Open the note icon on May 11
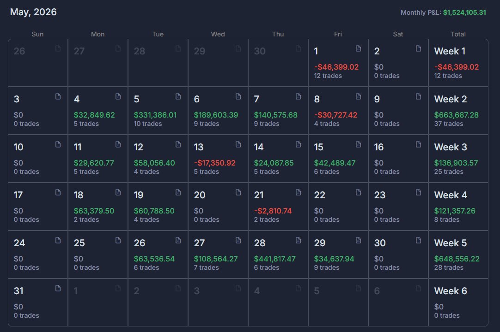The width and height of the screenshot is (500, 332). (x=118, y=144)
